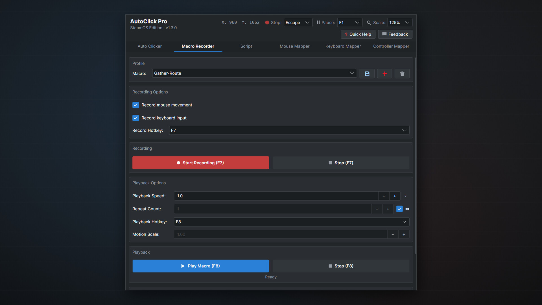
Task: Click the Motion Scale input field
Action: [x=281, y=234]
